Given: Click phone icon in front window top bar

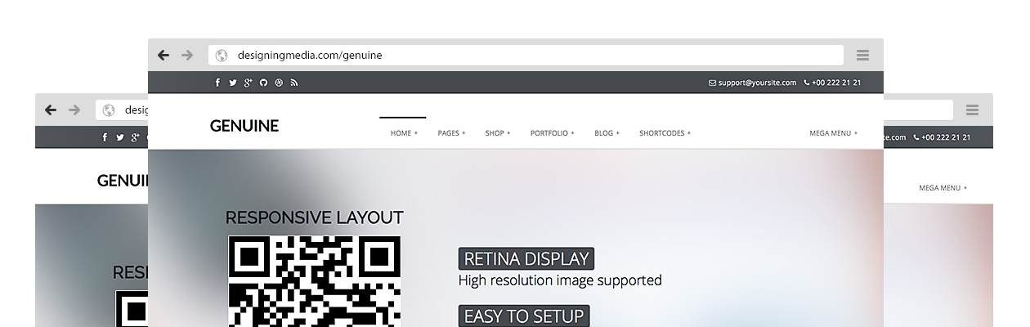Looking at the screenshot, I should point(807,83).
